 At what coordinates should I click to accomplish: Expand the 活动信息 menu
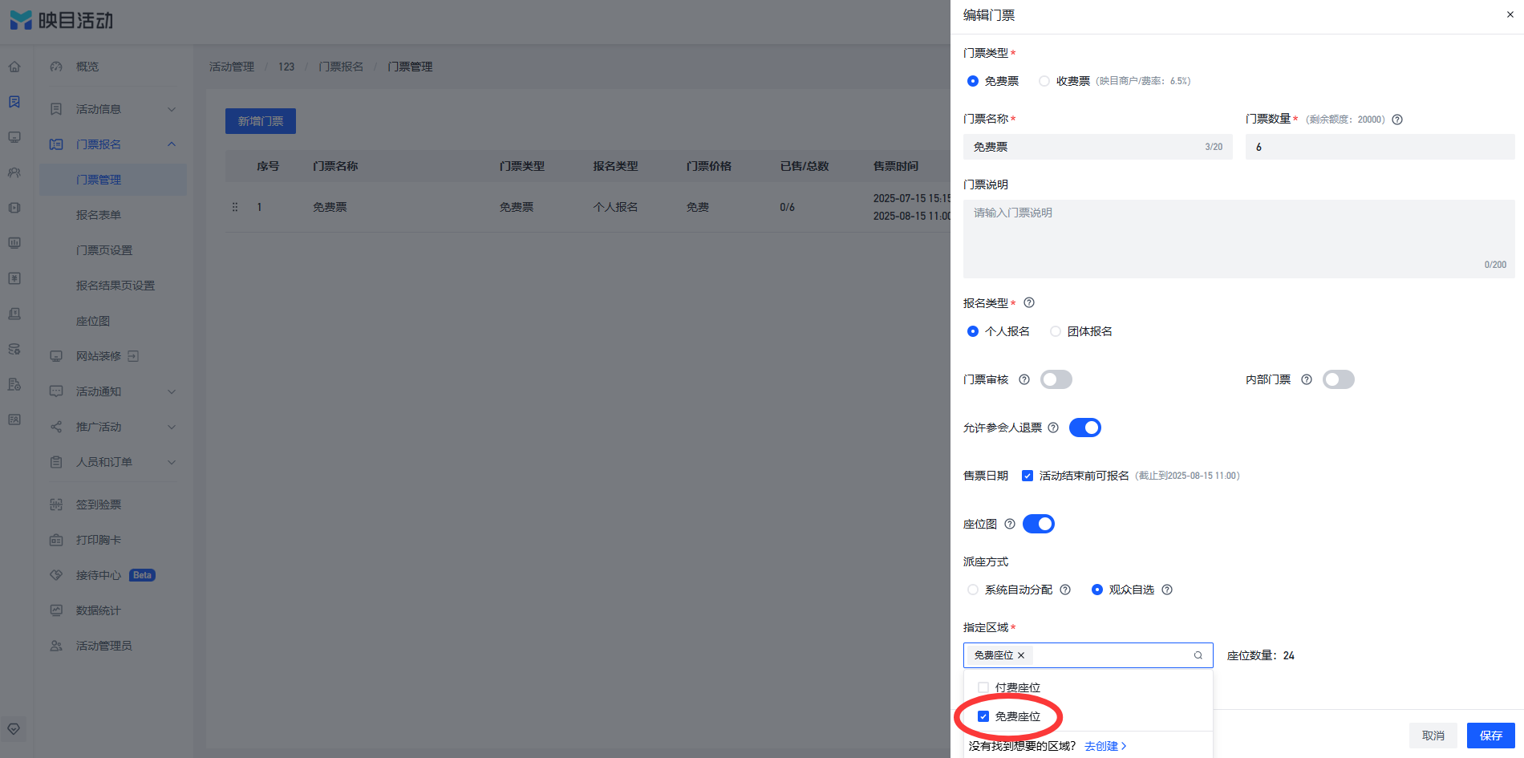[x=112, y=109]
